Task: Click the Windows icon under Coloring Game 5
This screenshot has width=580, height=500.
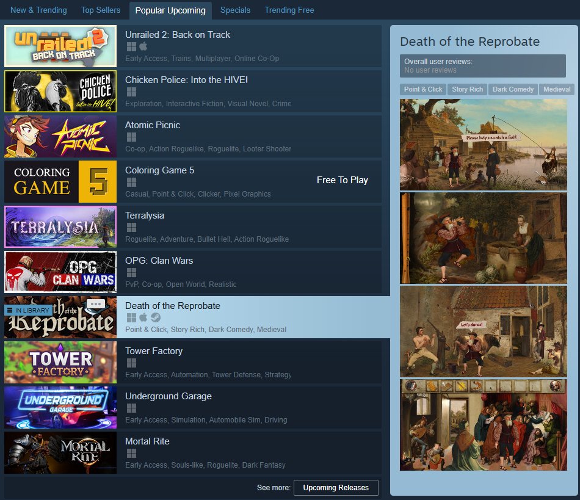Action: tap(131, 182)
